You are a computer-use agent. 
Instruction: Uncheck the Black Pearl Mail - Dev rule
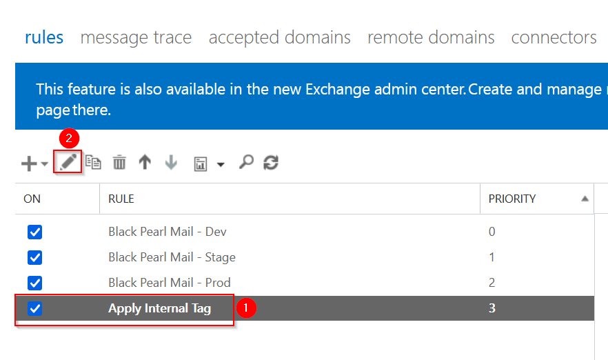(34, 232)
